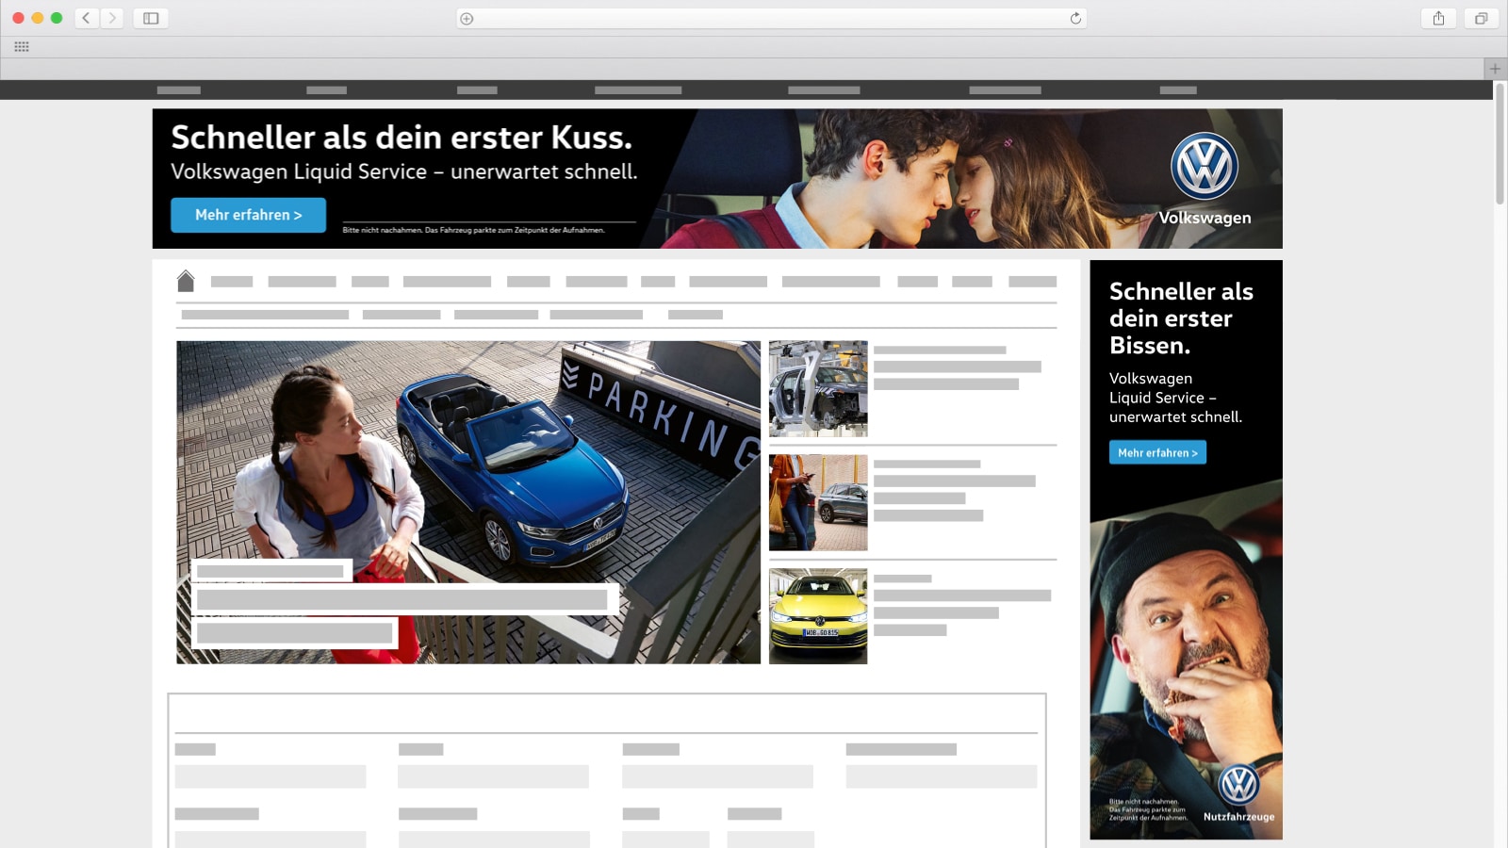Add a new tab with plus icon
The width and height of the screenshot is (1508, 848).
click(x=1495, y=69)
